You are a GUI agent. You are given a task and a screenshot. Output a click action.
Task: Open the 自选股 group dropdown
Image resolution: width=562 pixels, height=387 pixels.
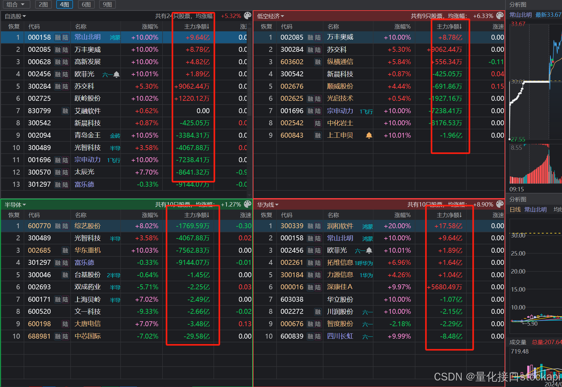coord(15,16)
